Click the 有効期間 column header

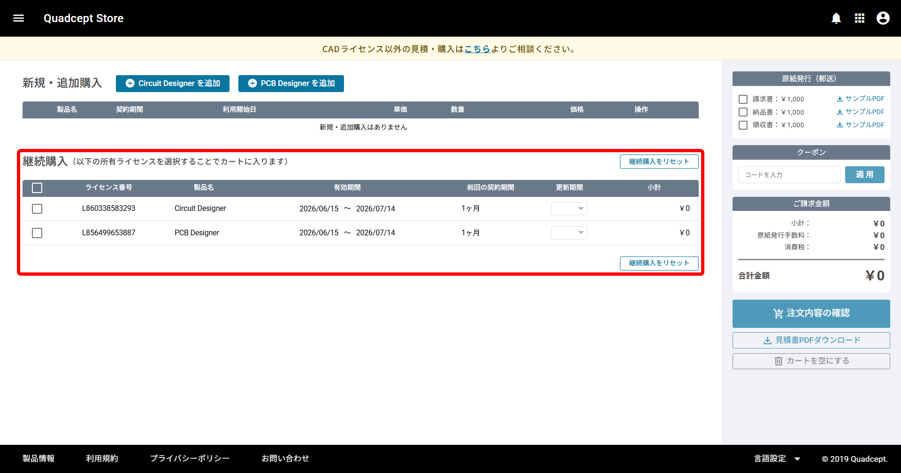(347, 187)
